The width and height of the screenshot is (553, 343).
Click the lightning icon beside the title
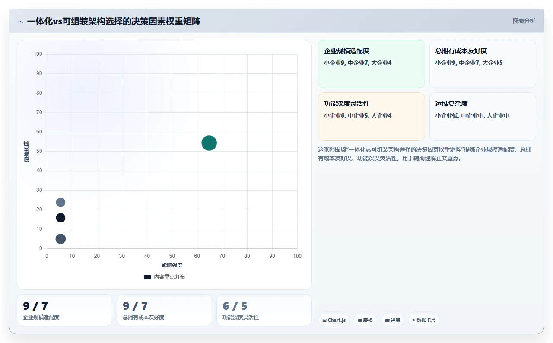pyautogui.click(x=21, y=21)
